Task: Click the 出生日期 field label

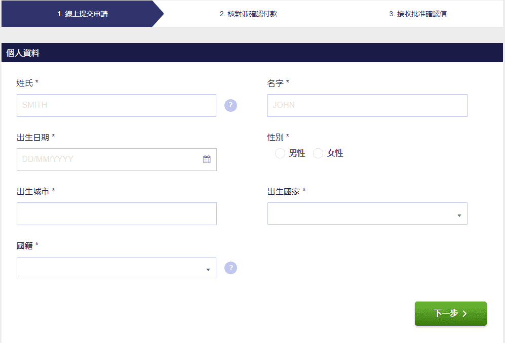Action: [x=36, y=138]
